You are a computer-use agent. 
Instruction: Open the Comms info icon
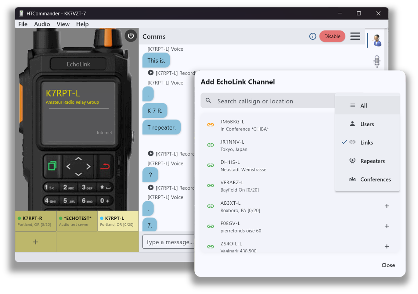(x=313, y=37)
